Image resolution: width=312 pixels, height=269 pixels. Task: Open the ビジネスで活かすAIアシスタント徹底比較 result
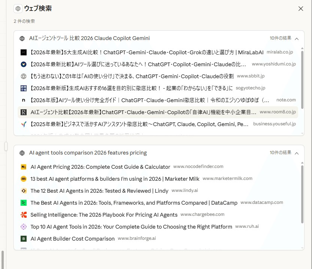[158, 124]
